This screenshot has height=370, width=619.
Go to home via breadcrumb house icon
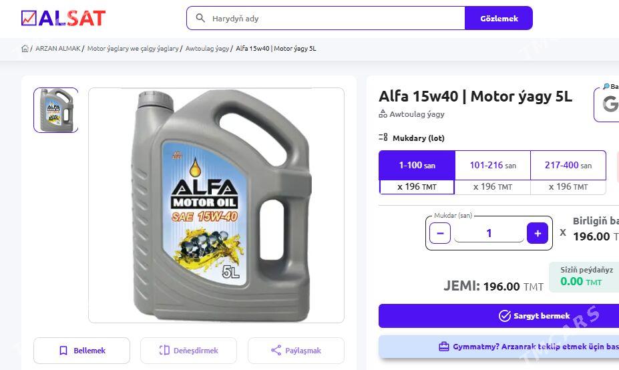pos(25,49)
